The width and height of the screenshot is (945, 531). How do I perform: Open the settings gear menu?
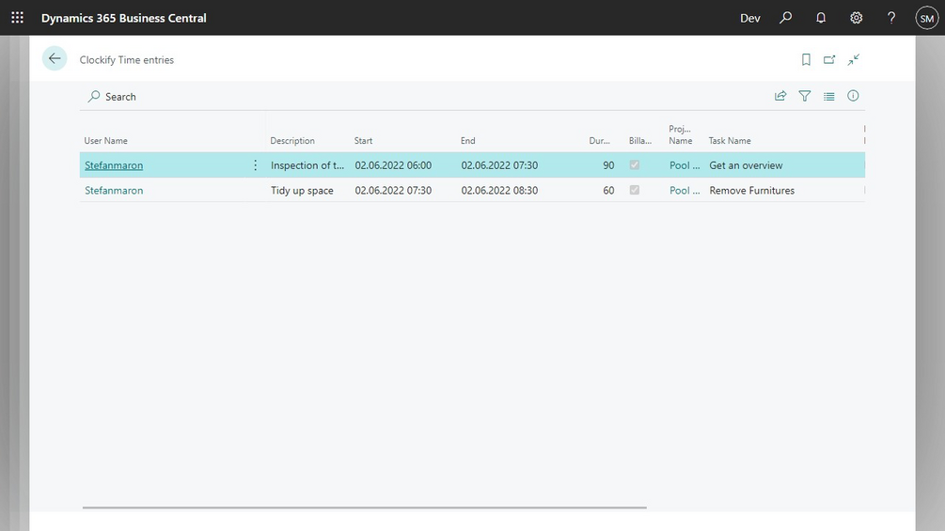(x=856, y=18)
